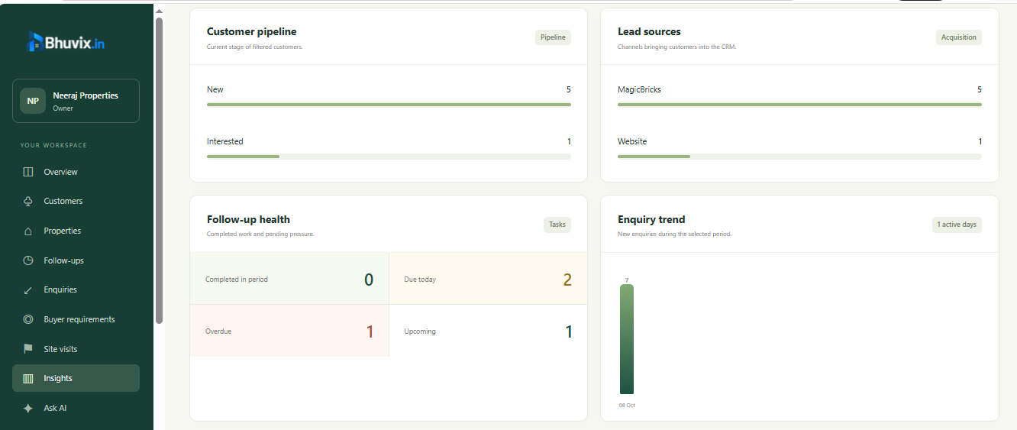Click the sidebar scroll up arrow
Image resolution: width=1017 pixels, height=430 pixels.
pos(159,11)
